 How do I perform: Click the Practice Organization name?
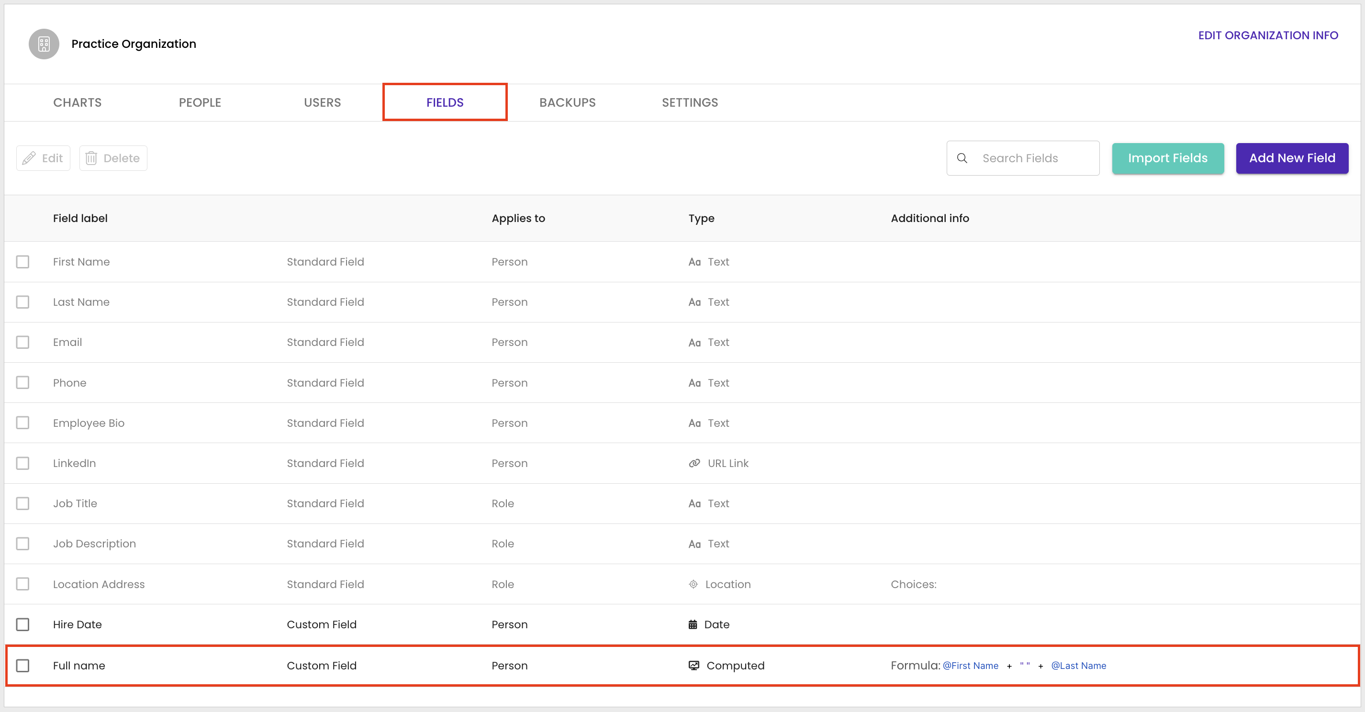(x=134, y=44)
